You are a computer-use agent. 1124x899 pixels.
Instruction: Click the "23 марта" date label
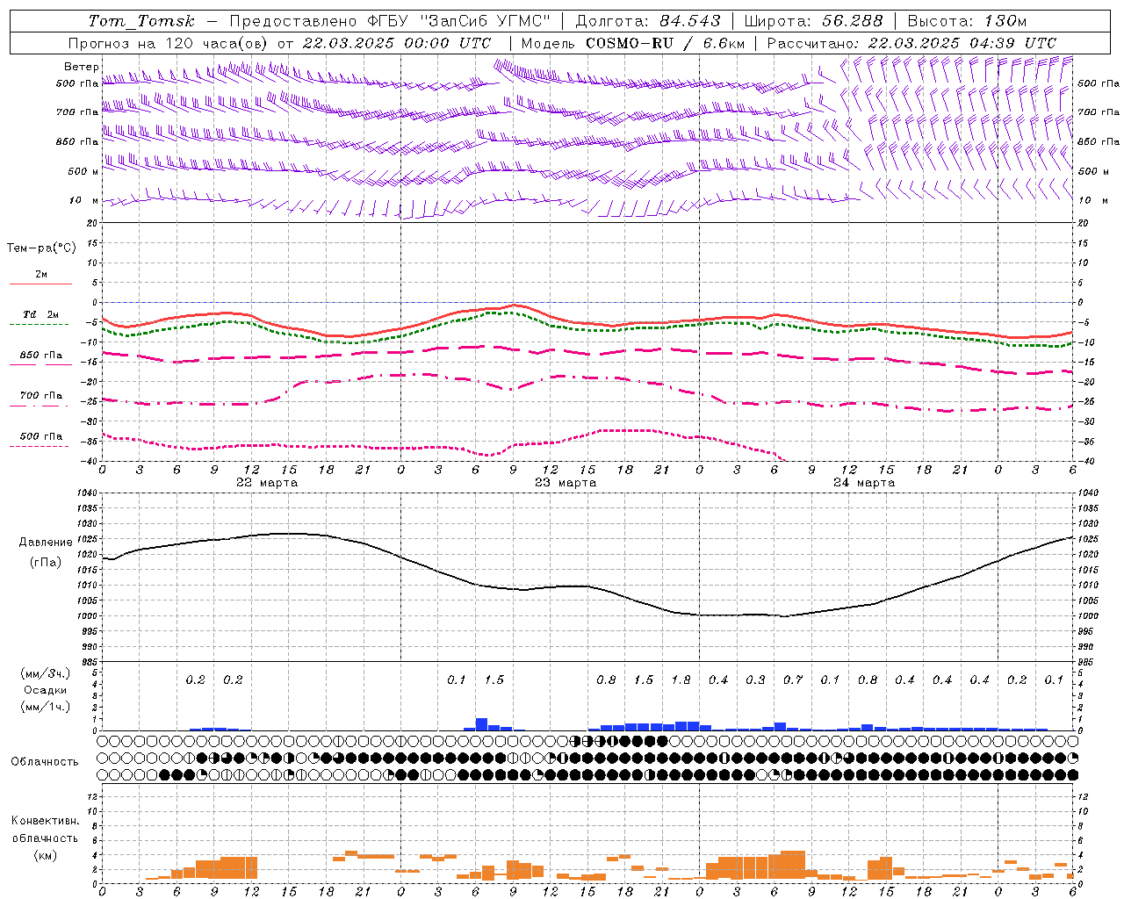pos(566,483)
